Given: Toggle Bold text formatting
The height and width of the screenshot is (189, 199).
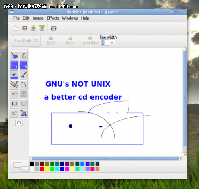Looking at the screenshot, I should pyautogui.click(x=51, y=41).
